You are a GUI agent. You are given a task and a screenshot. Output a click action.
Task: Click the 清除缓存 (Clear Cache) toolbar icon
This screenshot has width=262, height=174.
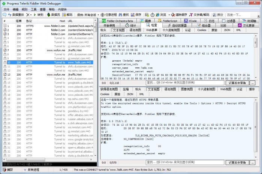(173, 15)
